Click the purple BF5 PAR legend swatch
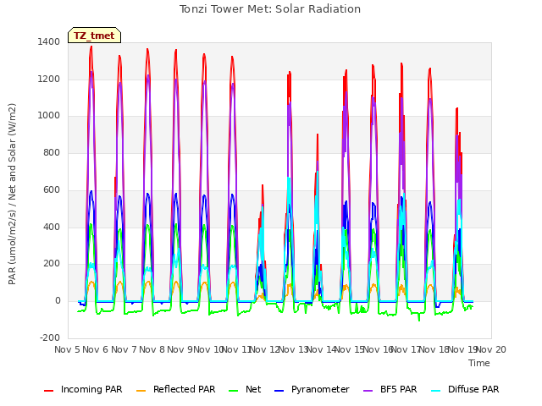 point(368,391)
